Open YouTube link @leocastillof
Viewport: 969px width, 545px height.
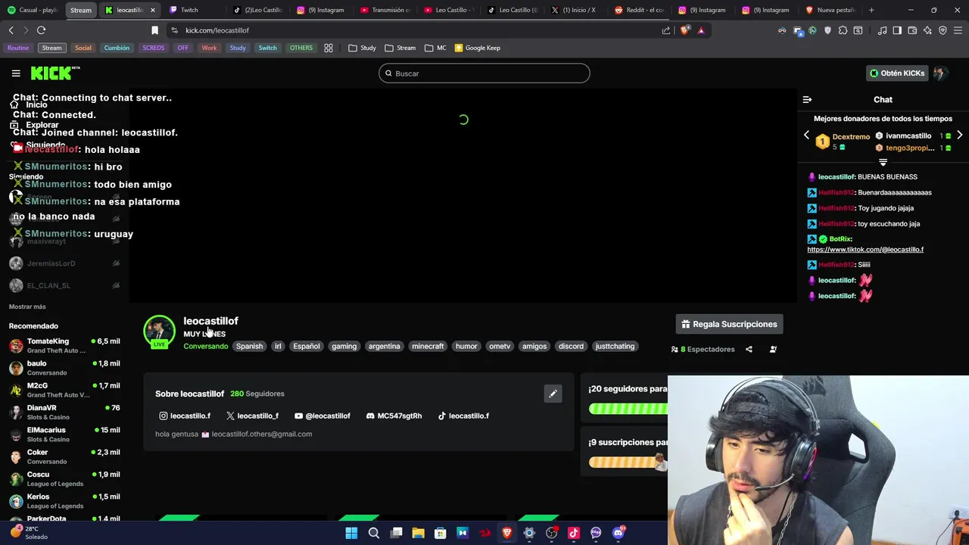322,416
